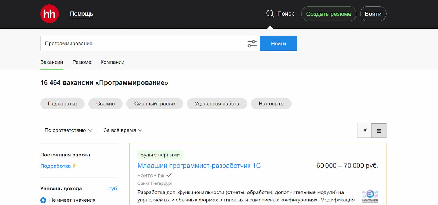Expand the "За всё время" period dropdown

click(123, 130)
